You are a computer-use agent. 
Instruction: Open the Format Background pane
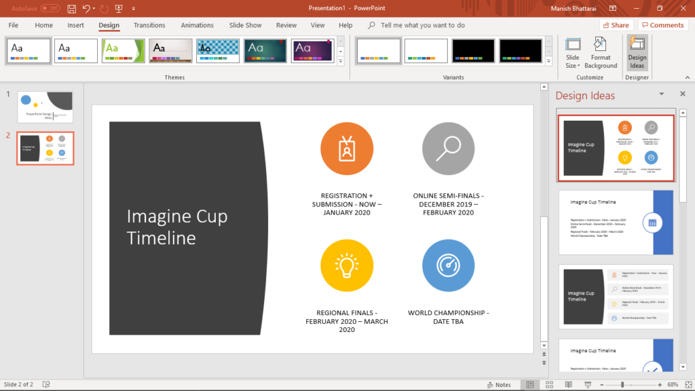(601, 53)
